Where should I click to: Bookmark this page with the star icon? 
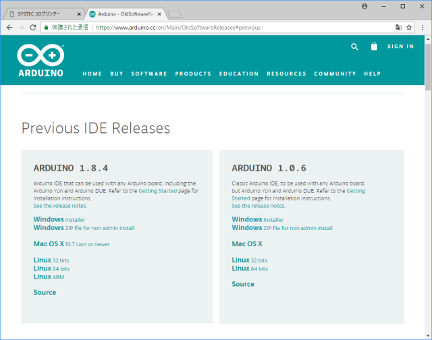pyautogui.click(x=409, y=27)
